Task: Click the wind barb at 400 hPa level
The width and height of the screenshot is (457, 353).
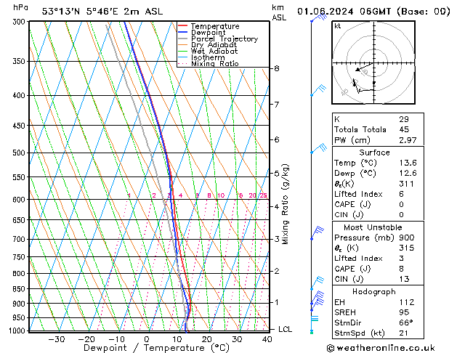Action: [x=318, y=90]
